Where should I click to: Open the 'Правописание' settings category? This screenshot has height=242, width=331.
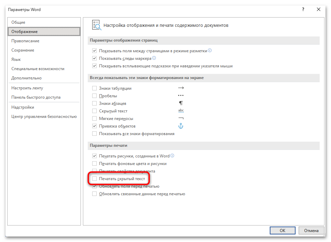coord(25,41)
